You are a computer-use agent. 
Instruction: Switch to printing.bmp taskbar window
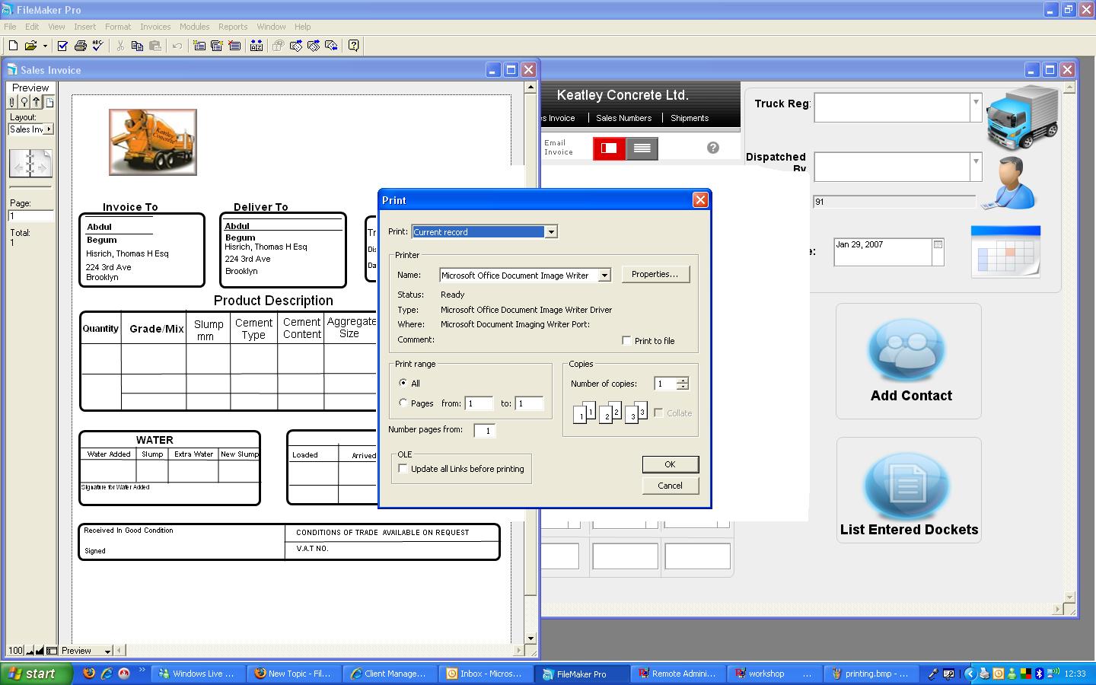coord(870,674)
